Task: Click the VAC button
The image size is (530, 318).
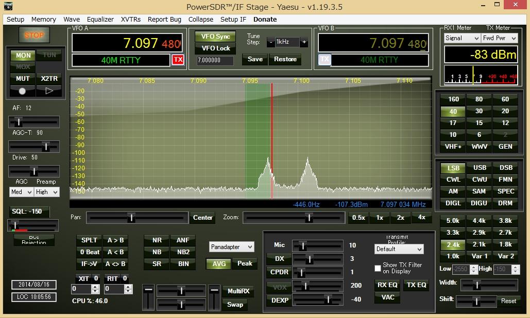Action: pyautogui.click(x=388, y=297)
